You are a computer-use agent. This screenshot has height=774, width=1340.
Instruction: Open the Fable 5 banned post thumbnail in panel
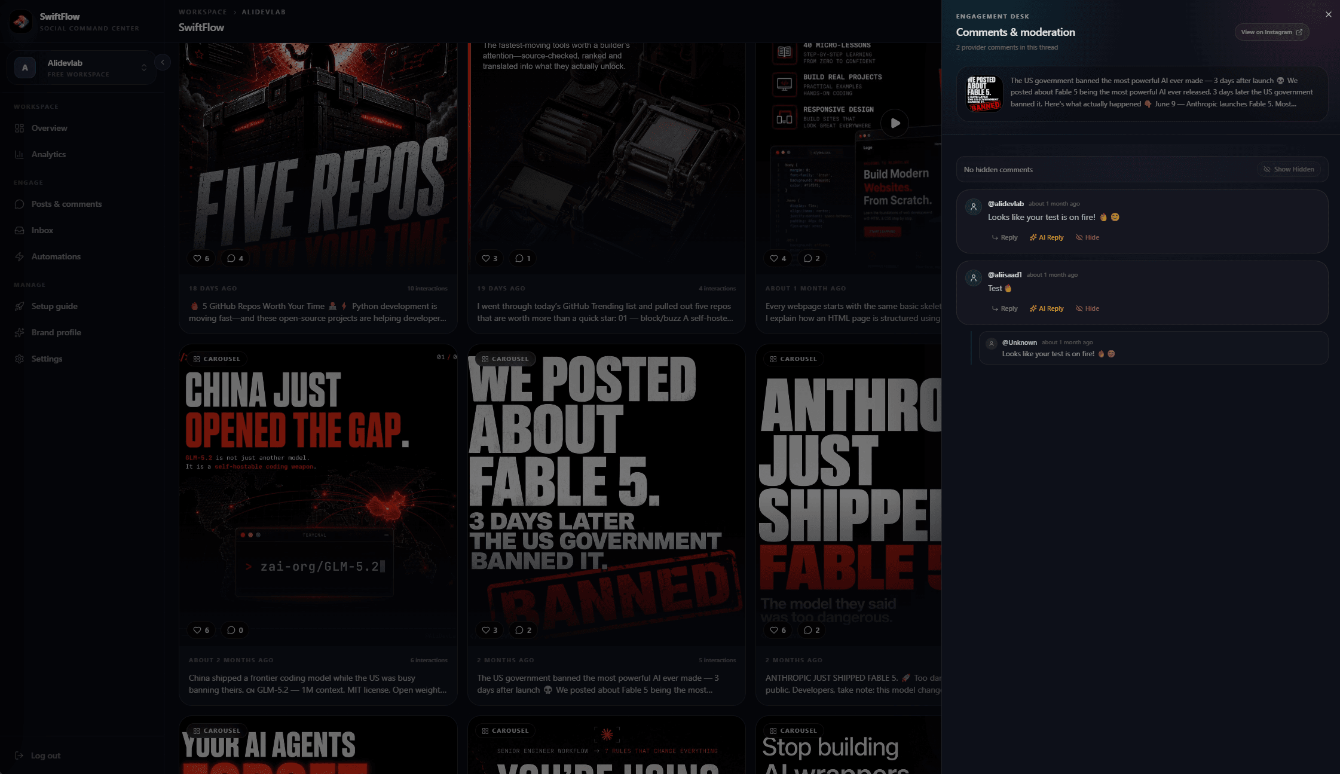coord(984,93)
